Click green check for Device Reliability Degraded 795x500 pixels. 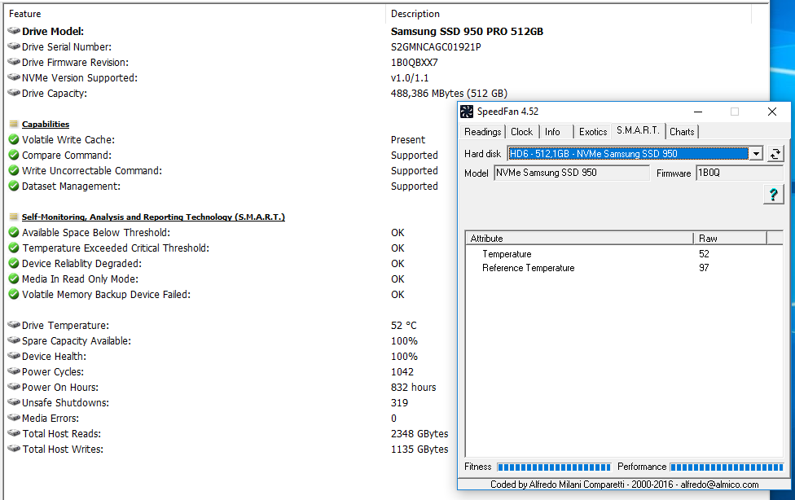coord(14,263)
